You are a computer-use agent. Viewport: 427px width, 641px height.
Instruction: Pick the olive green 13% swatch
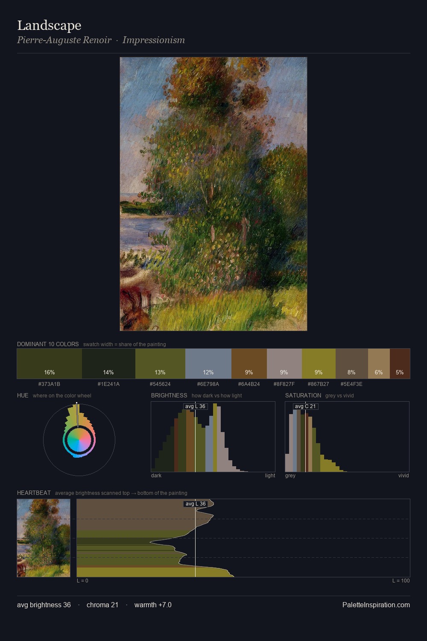click(160, 364)
